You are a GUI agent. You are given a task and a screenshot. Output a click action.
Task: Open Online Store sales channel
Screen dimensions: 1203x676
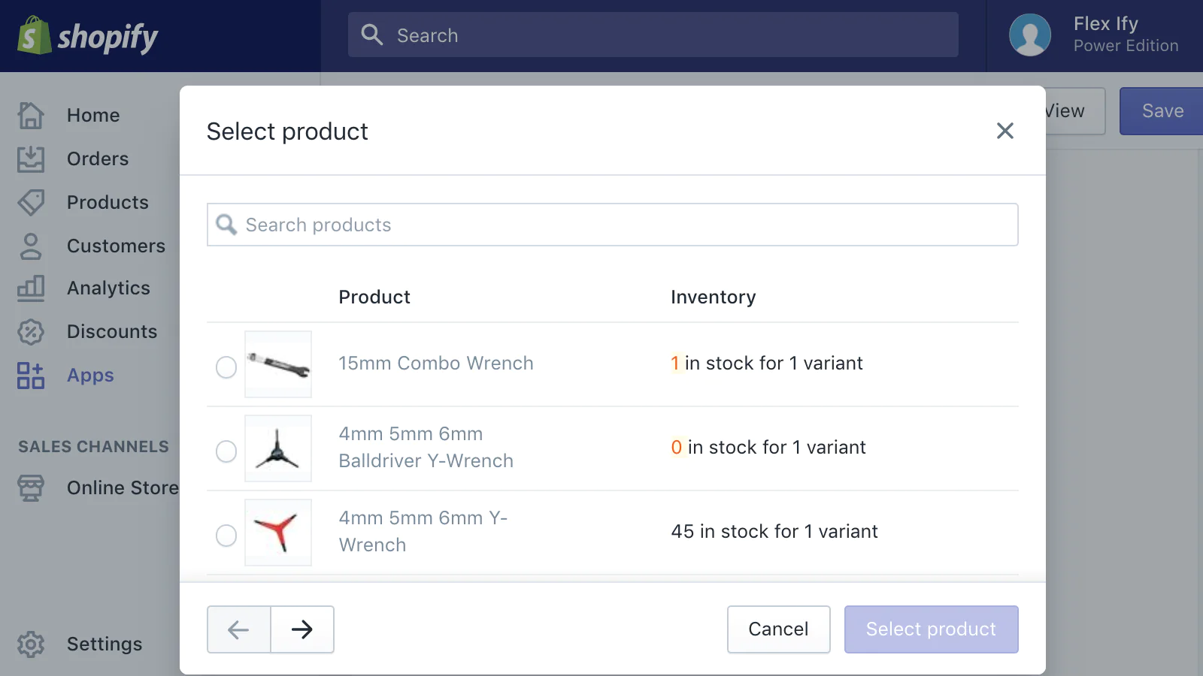123,488
